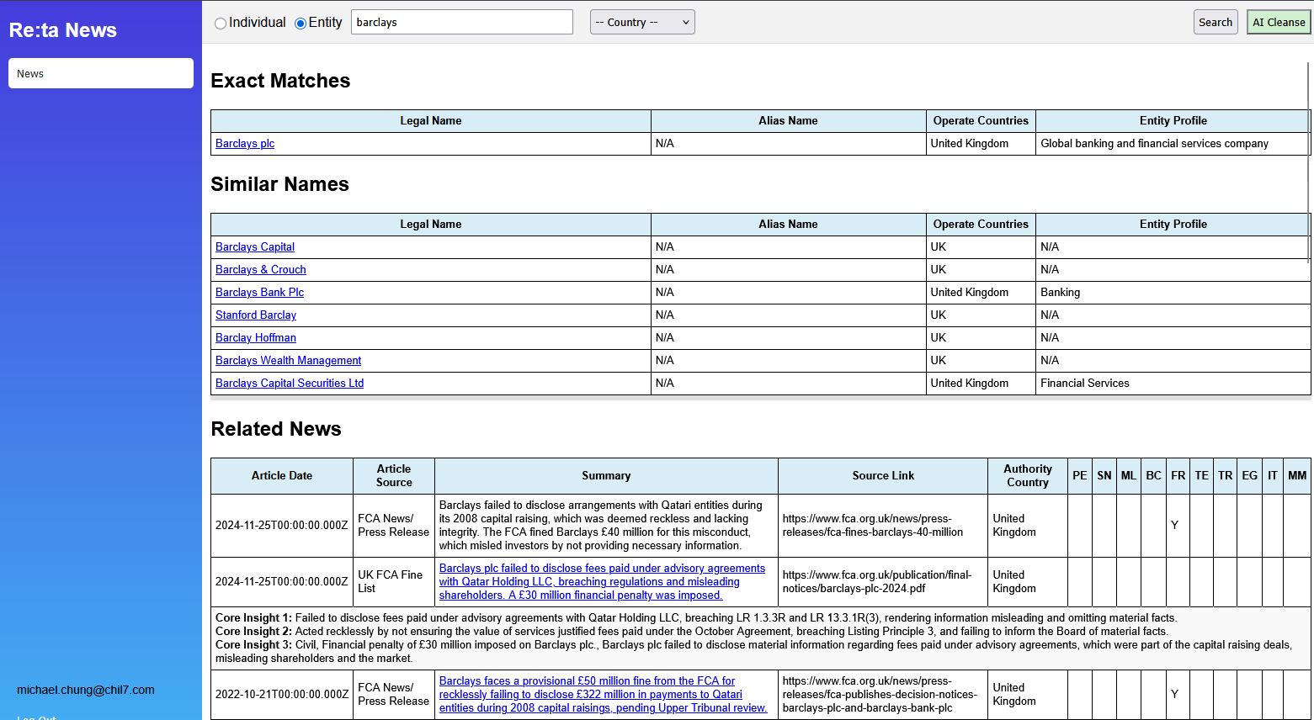Viewport: 1314px width, 720px height.
Task: Click the Authority Country column header
Action: pyautogui.click(x=1028, y=476)
